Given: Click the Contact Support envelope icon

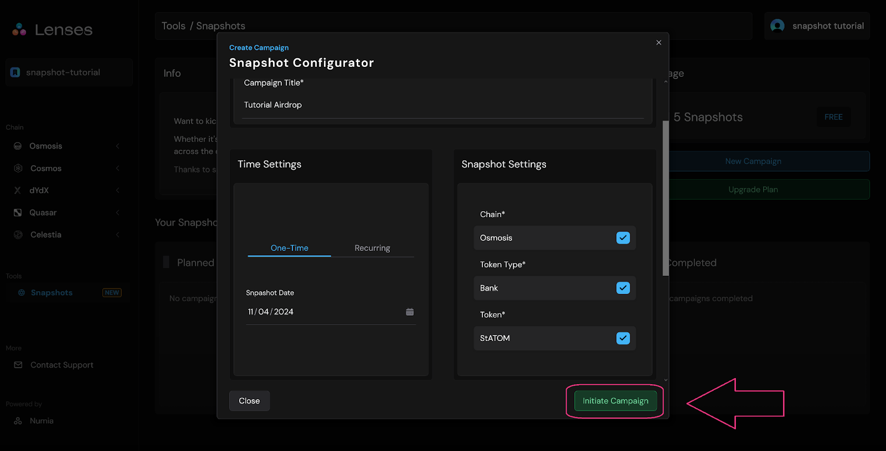Looking at the screenshot, I should pos(18,365).
